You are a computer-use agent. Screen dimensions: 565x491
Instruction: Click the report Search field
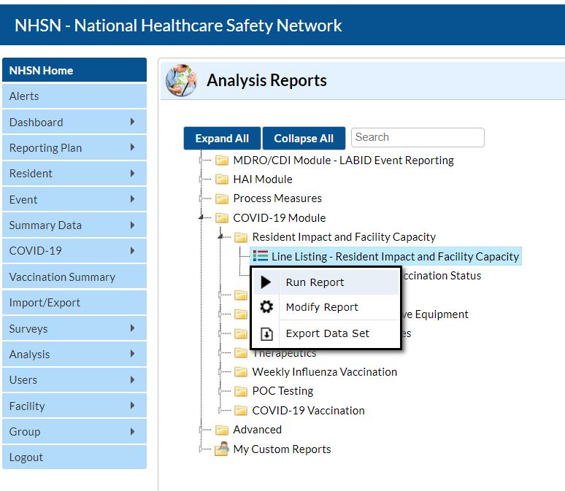[x=418, y=137]
